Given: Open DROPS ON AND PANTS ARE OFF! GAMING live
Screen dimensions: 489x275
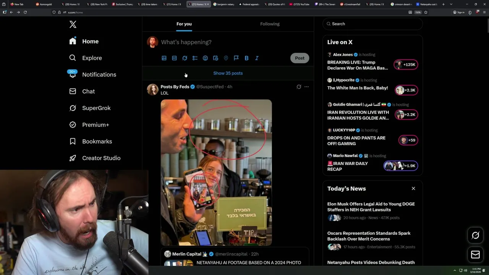Looking at the screenshot, I should pos(356,141).
